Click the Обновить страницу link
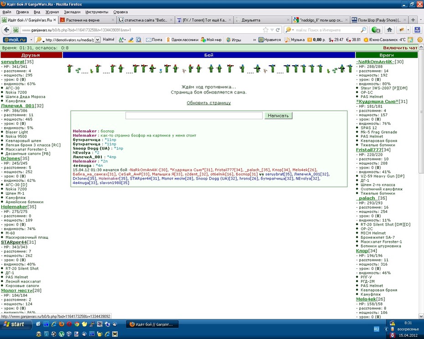Viewport: 424px width, 339px height. [x=209, y=103]
